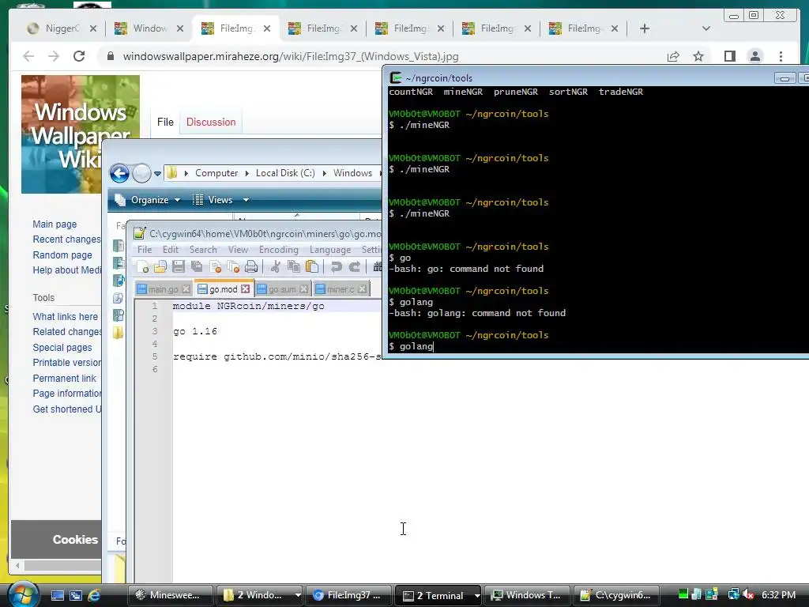
Task: Switch to the miner.c tab
Action: [x=341, y=289]
